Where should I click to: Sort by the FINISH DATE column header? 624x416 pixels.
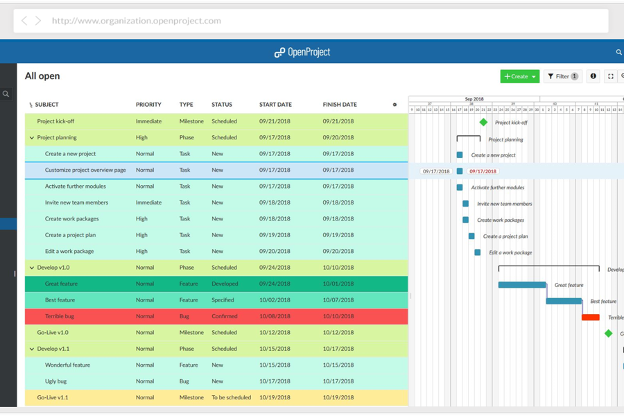[x=340, y=105]
